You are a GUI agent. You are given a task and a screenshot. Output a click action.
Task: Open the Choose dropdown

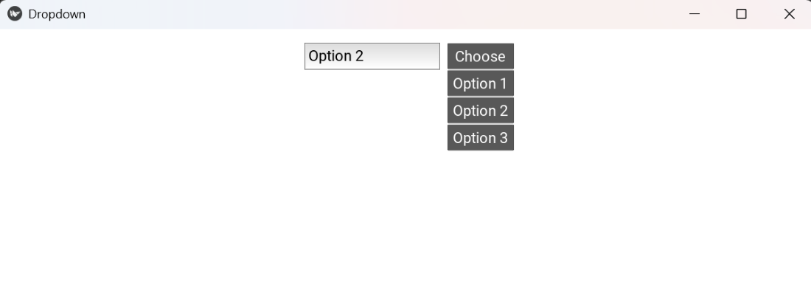[480, 56]
